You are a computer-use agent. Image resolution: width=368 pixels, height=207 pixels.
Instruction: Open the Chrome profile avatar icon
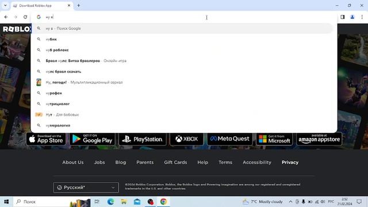352,17
